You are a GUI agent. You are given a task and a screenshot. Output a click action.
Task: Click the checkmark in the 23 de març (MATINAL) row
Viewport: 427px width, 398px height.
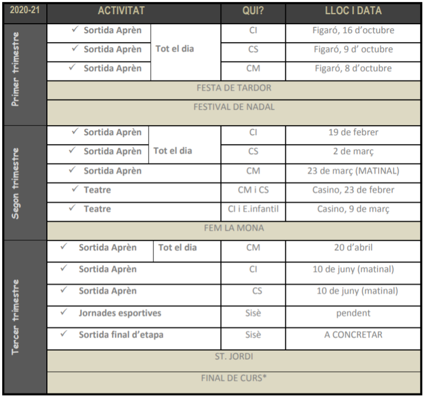tap(72, 169)
